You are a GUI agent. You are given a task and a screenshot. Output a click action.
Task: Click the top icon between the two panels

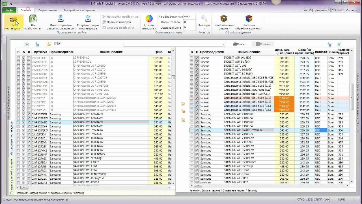183,104
